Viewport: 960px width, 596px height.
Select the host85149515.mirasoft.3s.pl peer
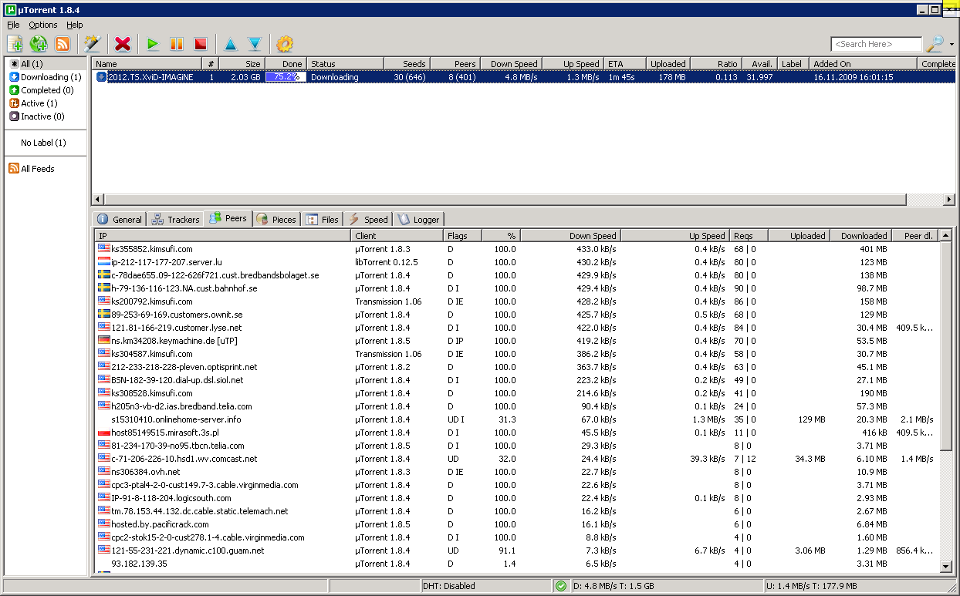point(517,433)
